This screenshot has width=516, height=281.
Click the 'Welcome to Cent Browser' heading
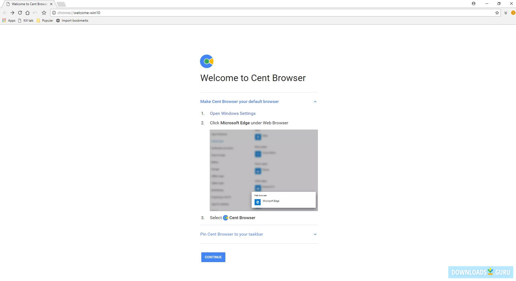253,78
